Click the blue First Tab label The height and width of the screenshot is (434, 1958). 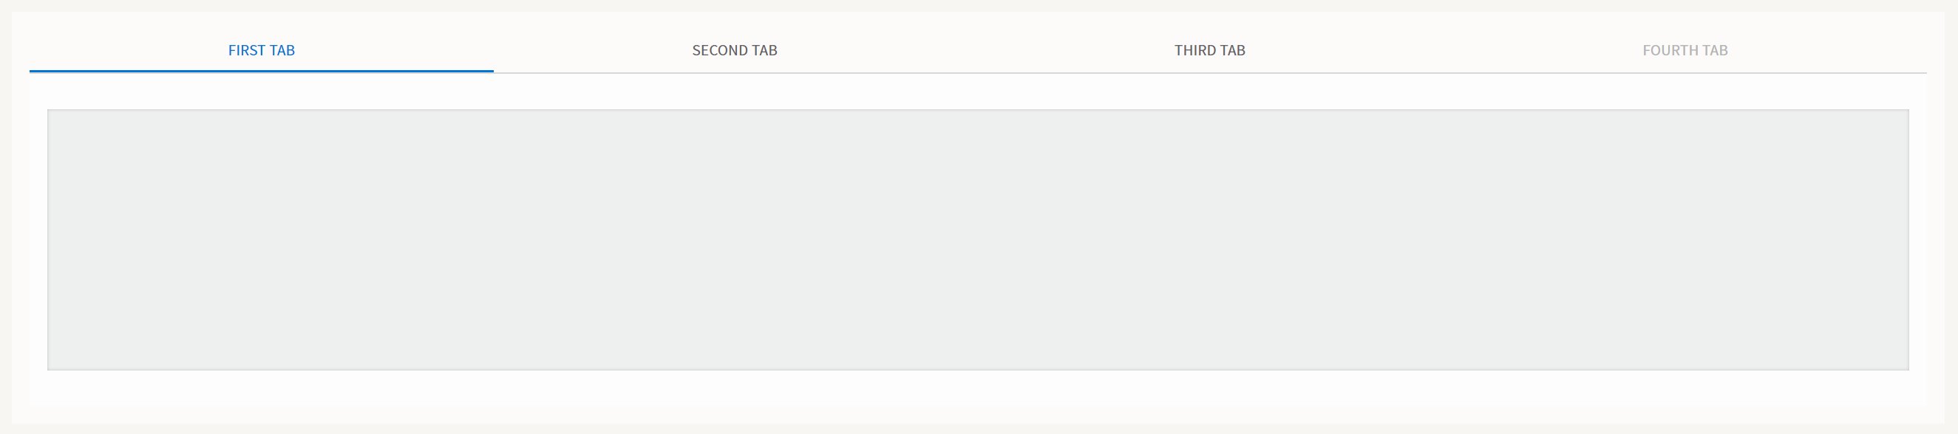tap(262, 50)
